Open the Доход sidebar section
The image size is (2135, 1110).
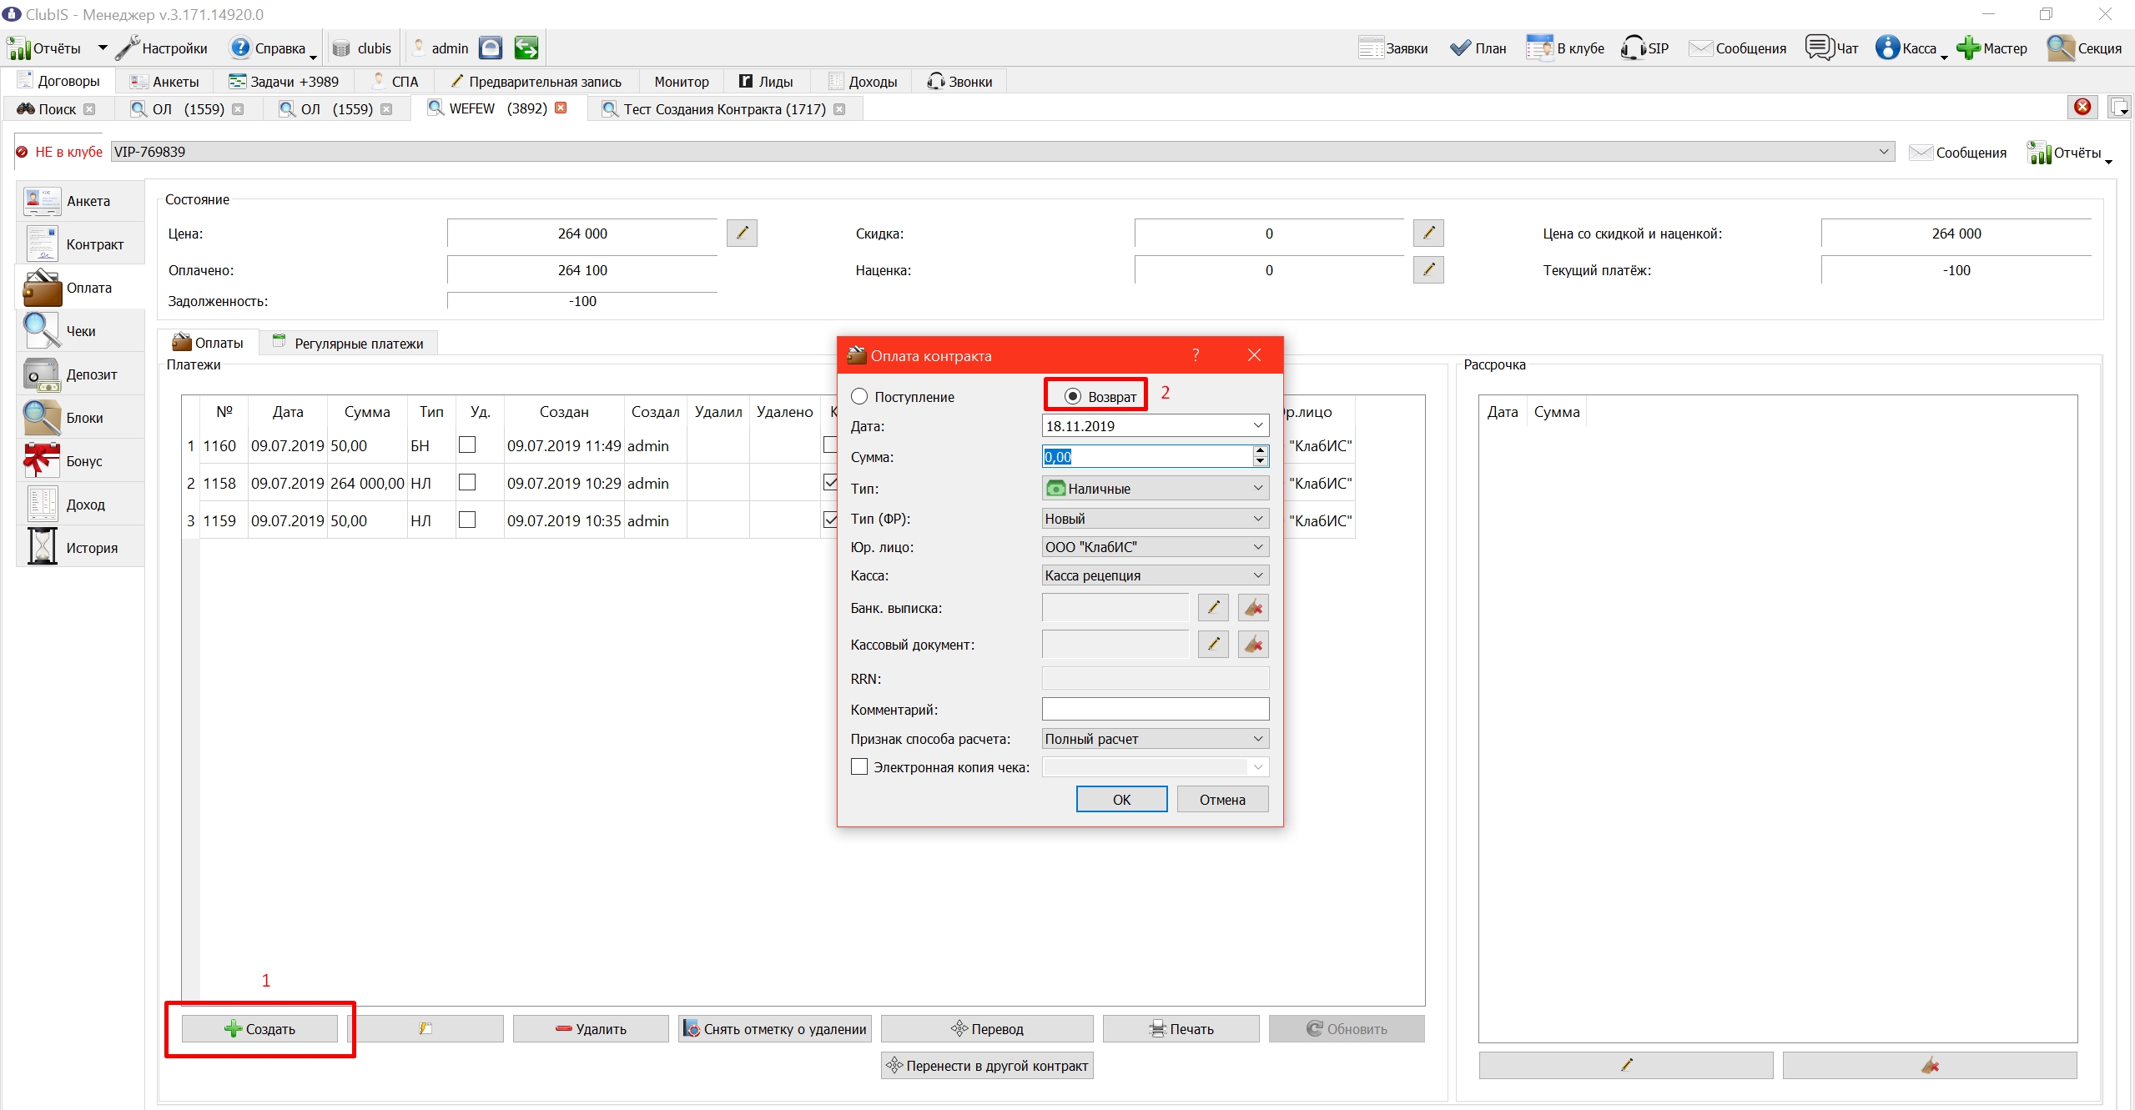tap(80, 505)
